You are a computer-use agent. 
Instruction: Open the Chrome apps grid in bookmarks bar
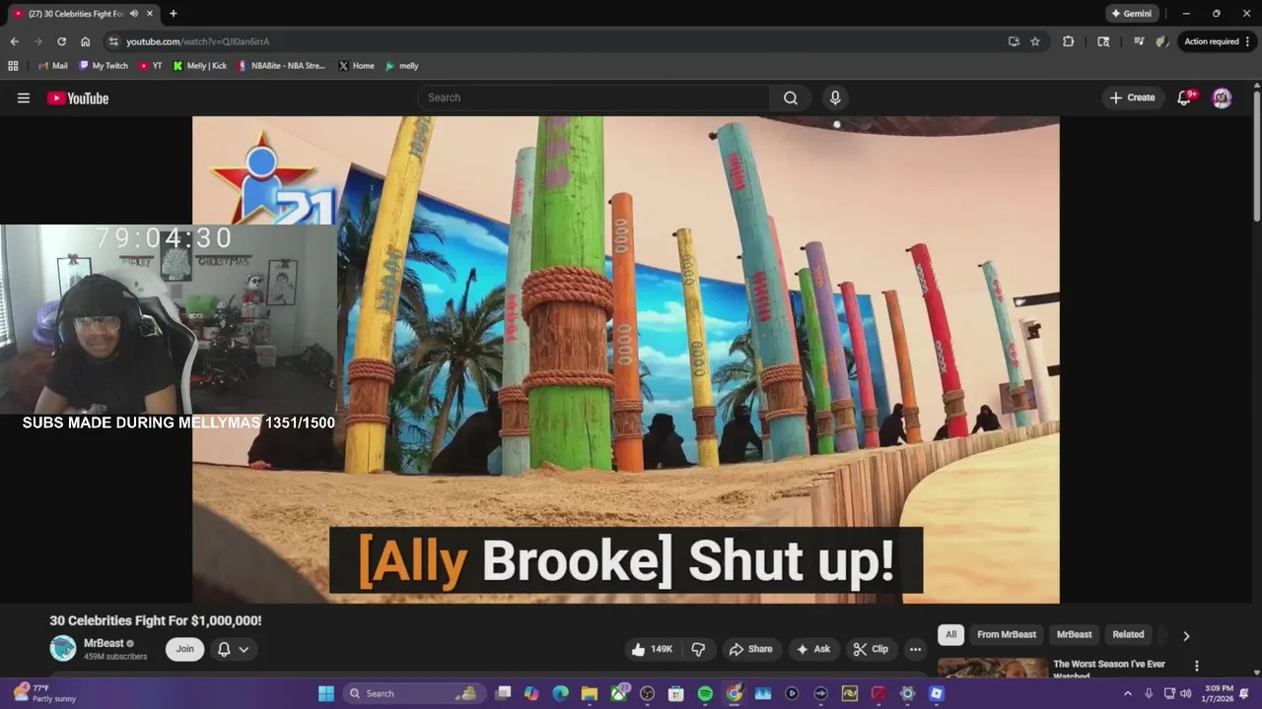(13, 66)
